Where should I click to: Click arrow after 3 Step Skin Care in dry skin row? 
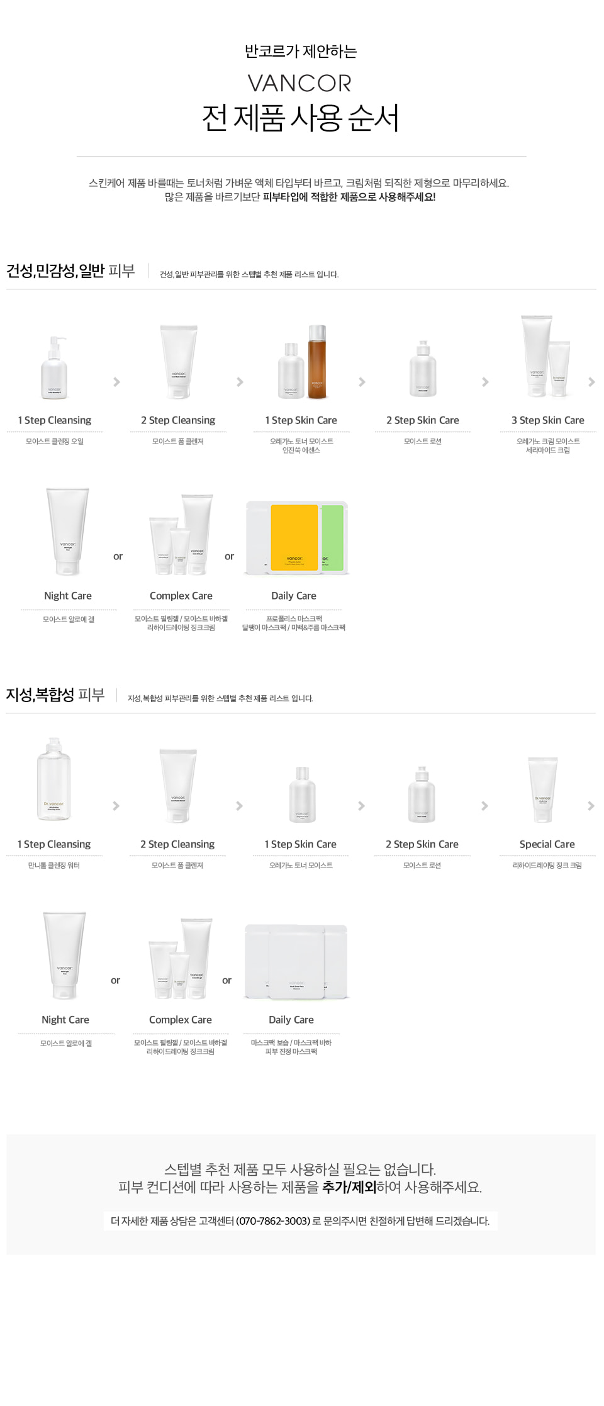(x=591, y=382)
